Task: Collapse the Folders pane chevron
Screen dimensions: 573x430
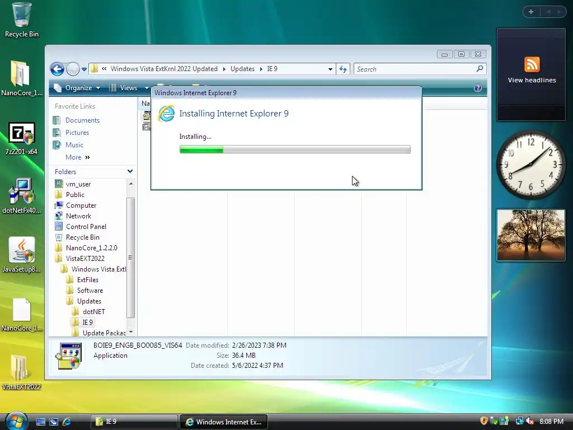Action: pyautogui.click(x=130, y=171)
